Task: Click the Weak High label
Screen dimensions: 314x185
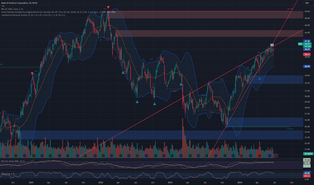Action: coord(290,9)
